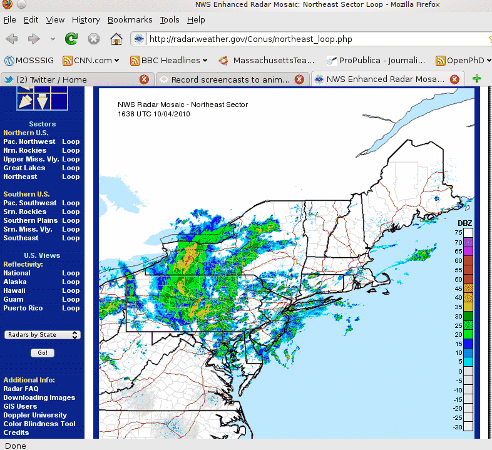Image resolution: width=492 pixels, height=450 pixels.
Task: Open MOSSSIG bookmark
Action: 29,60
